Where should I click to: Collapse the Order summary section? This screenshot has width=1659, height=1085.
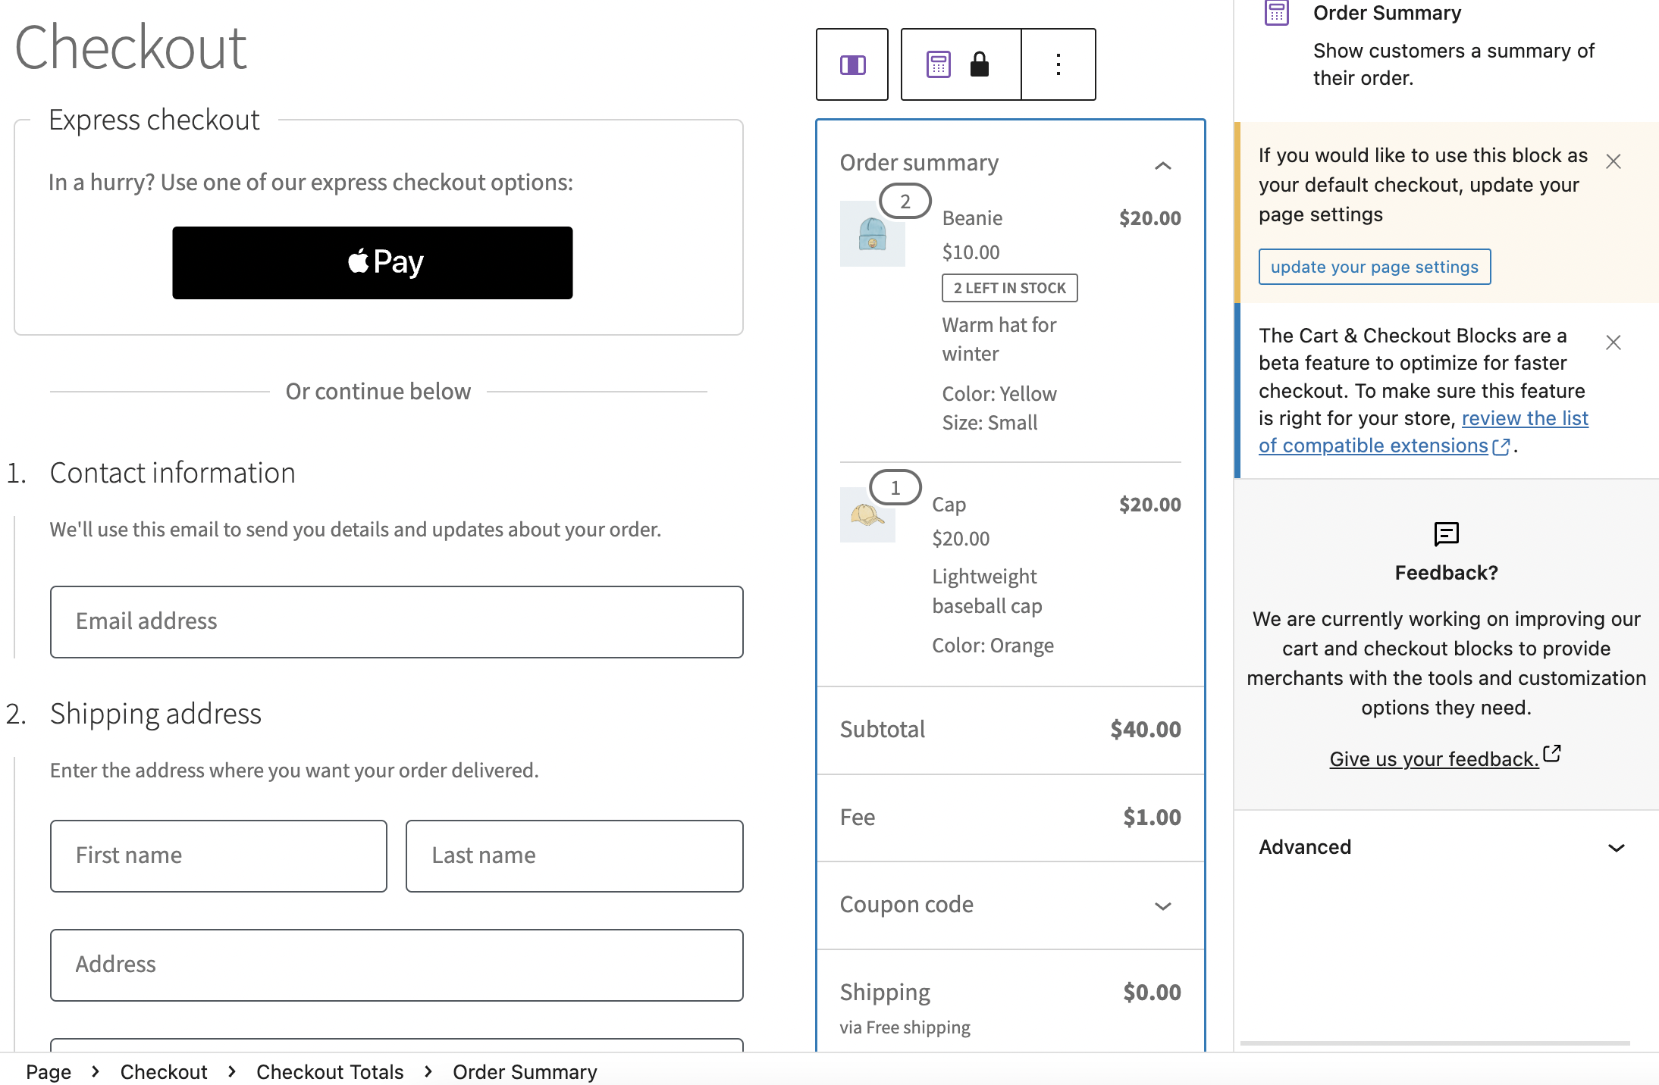click(1162, 164)
